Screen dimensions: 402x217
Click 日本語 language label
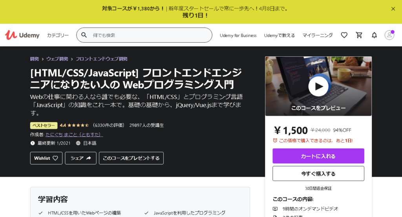pyautogui.click(x=90, y=143)
